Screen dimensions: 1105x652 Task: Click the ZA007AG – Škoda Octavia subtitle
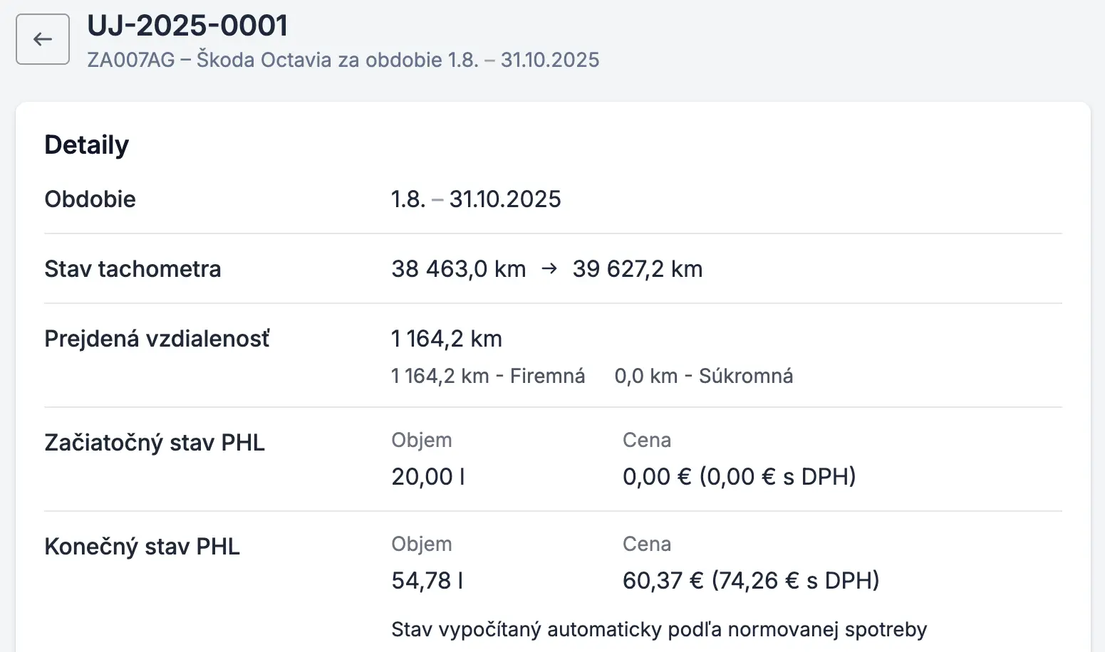point(343,60)
